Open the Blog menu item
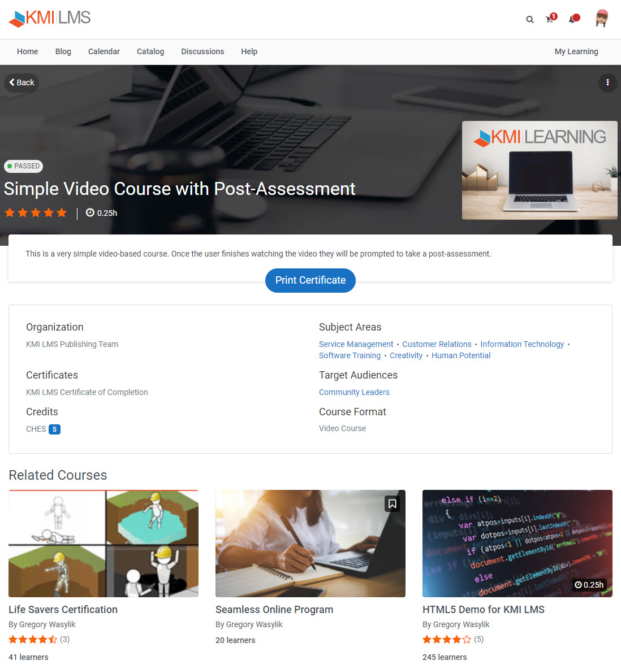The height and width of the screenshot is (669, 621). click(63, 51)
